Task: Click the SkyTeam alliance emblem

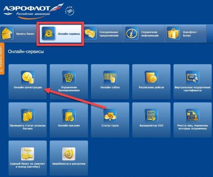Action: coord(70,11)
